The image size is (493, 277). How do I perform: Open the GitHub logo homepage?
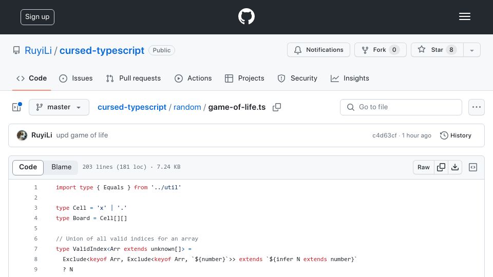(246, 16)
